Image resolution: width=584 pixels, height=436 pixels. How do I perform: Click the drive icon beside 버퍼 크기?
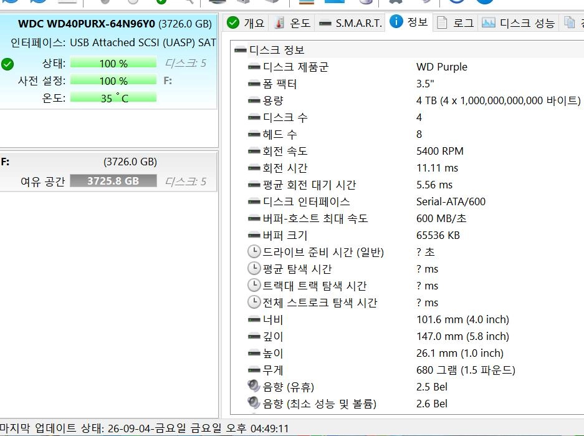pyautogui.click(x=254, y=236)
